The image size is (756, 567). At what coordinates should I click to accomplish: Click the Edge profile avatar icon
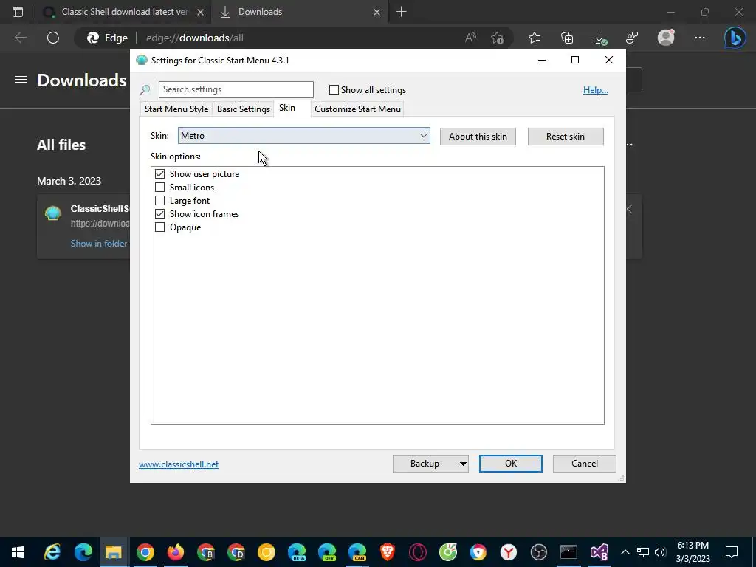[x=666, y=38]
